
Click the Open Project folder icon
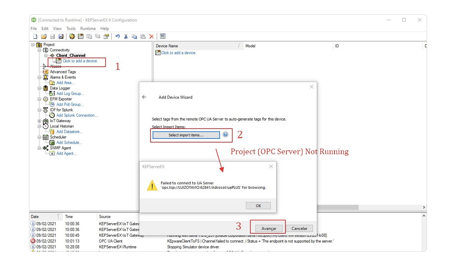[x=44, y=36]
